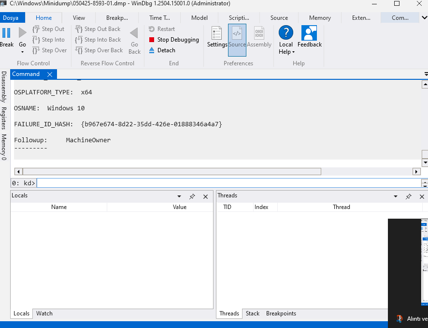Select the Threads bottom tab
This screenshot has height=328, width=428.
229,313
